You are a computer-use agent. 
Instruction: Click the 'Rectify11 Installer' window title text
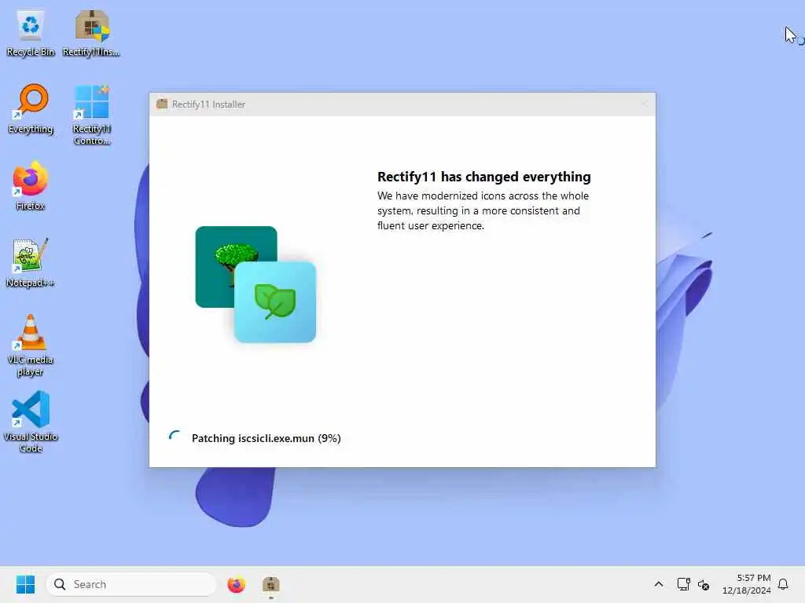(208, 104)
